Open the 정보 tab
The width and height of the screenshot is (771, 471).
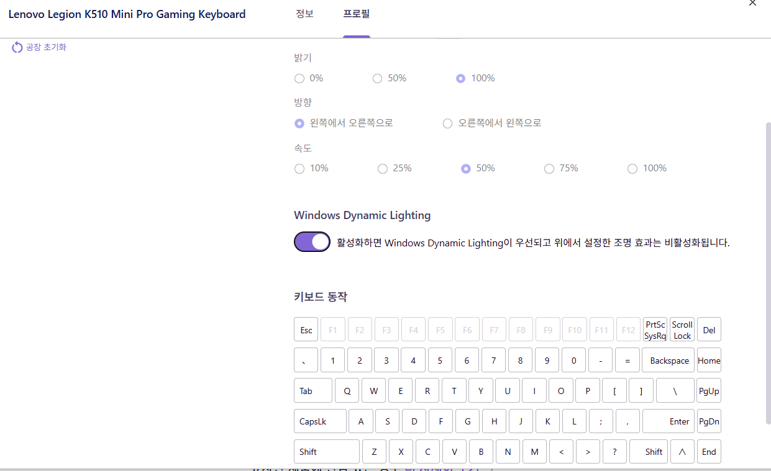click(x=304, y=14)
